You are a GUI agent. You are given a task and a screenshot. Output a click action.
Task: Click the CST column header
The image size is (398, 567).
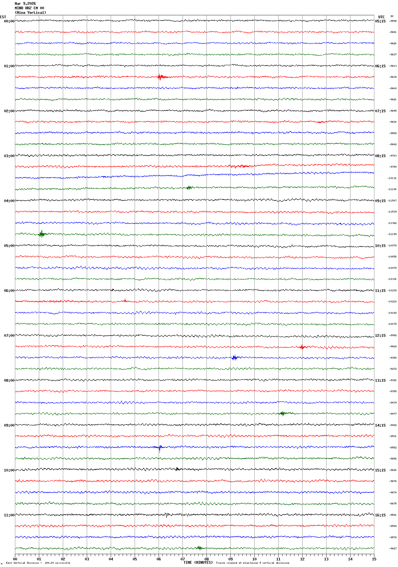[x=3, y=17]
